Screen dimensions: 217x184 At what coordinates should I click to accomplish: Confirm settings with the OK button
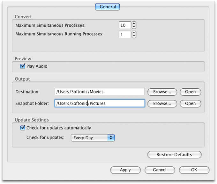click(194, 170)
